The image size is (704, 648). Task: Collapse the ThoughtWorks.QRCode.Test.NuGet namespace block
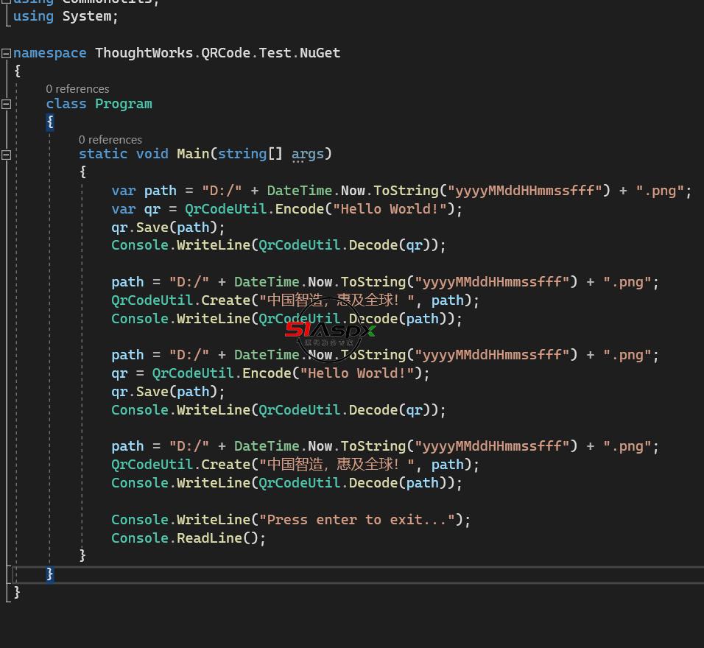7,53
